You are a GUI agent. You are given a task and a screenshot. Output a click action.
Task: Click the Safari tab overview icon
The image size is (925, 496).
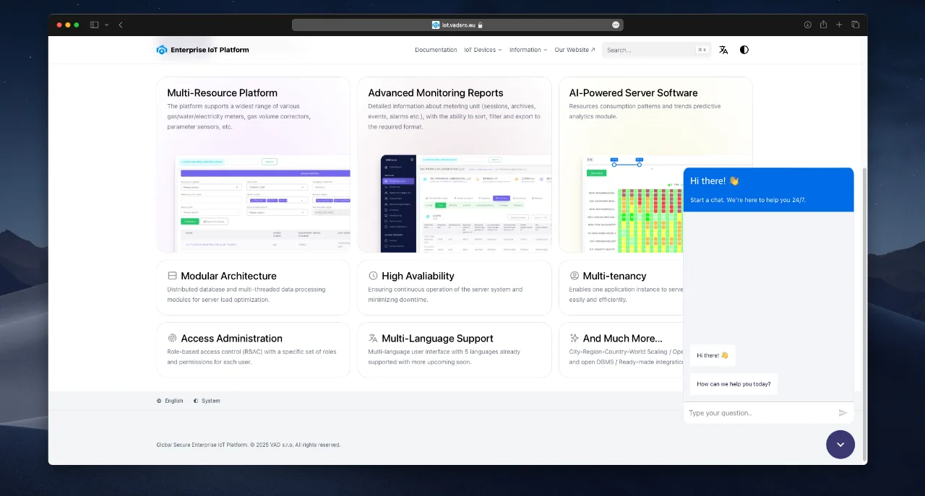click(x=855, y=25)
